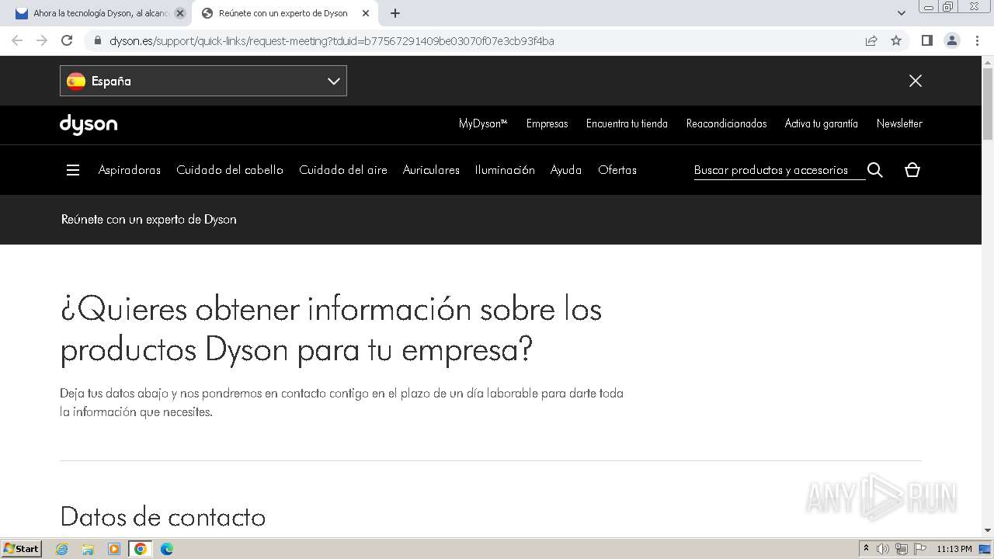Screen dimensions: 994x559
Task: Go forward in browser history
Action: point(42,40)
